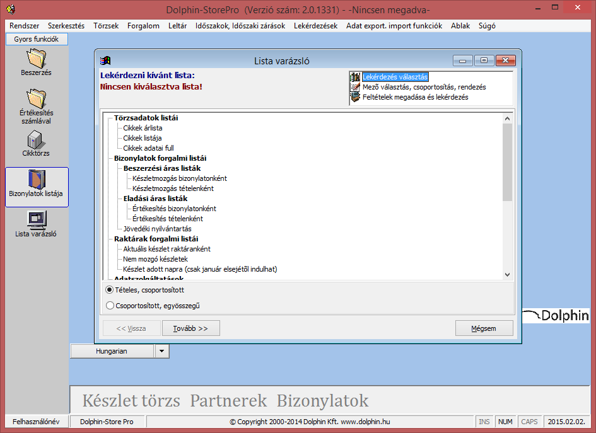Viewport: 596px width, 433px height.
Task: Choose Csoportosított, egyösszegű radio option
Action: [110, 306]
